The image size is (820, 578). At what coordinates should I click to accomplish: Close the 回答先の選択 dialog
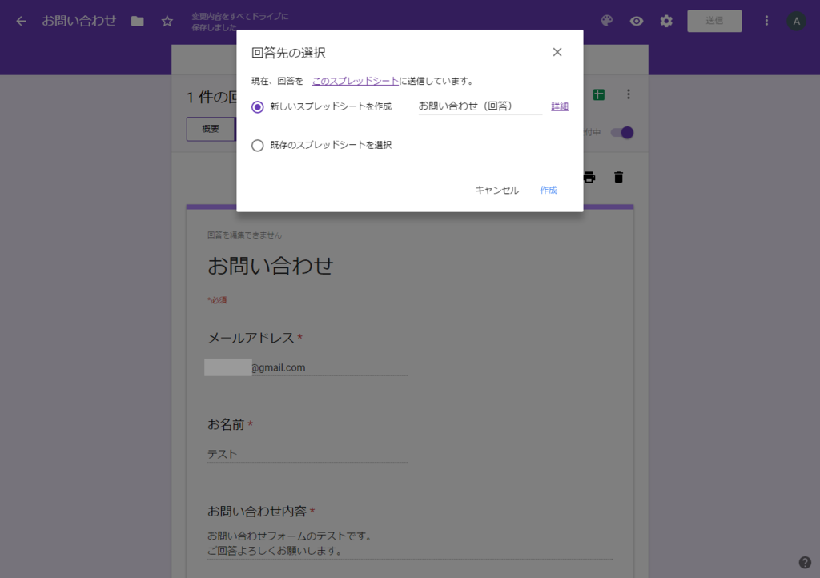coord(557,52)
